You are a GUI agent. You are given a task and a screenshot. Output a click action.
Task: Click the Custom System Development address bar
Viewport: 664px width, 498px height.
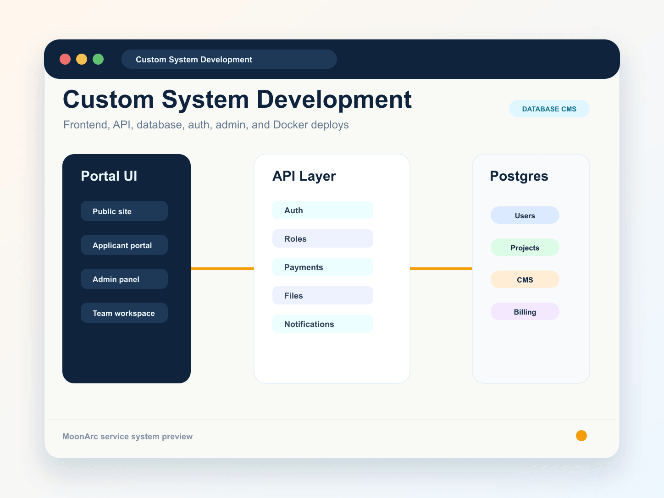pos(229,59)
